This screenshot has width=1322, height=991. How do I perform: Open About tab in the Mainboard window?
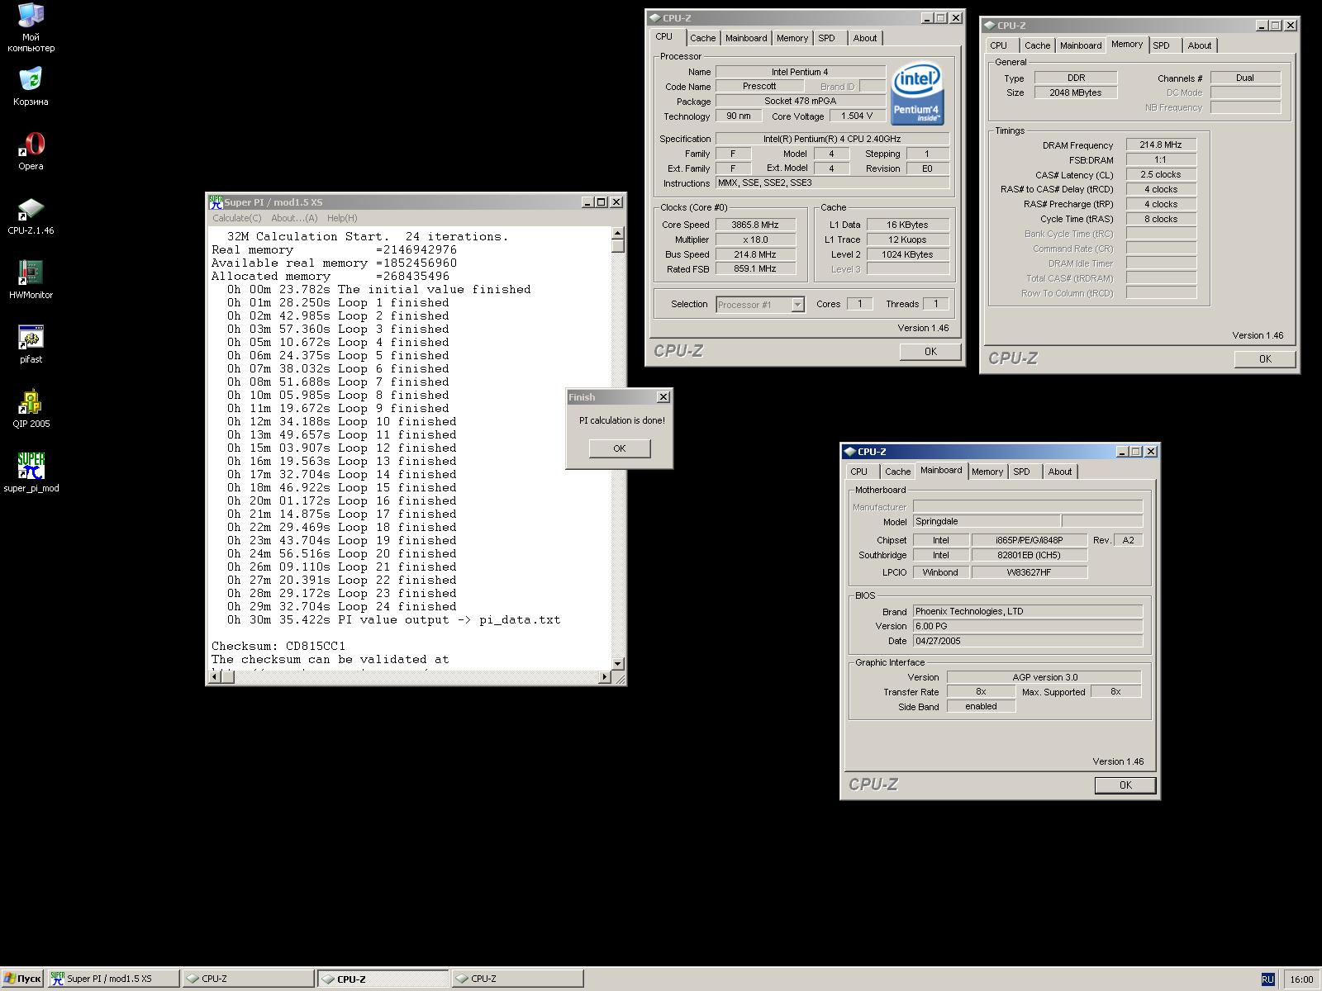pos(1060,472)
